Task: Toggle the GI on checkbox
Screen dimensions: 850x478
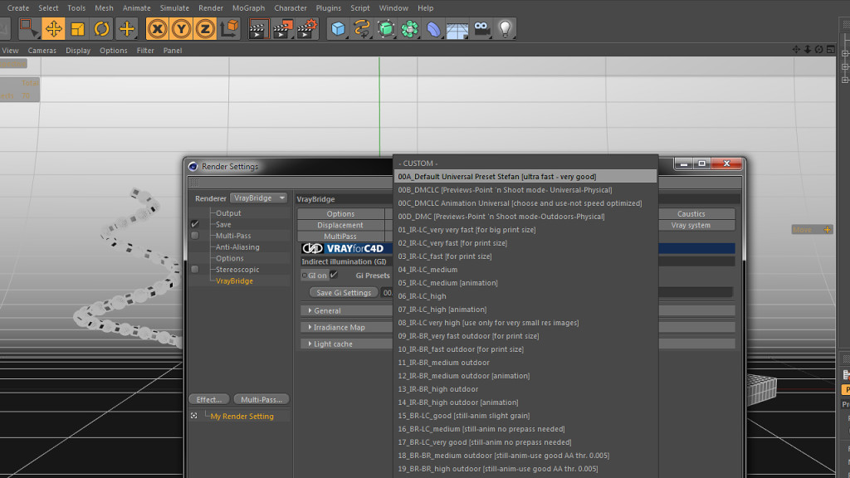Action: 334,275
